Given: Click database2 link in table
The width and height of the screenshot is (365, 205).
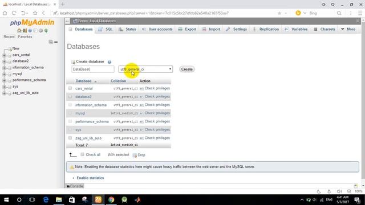Looking at the screenshot, I should click(83, 97).
